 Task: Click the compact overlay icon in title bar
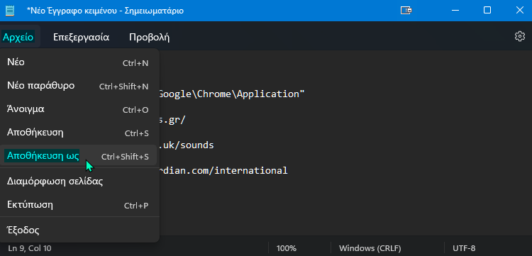(406, 10)
